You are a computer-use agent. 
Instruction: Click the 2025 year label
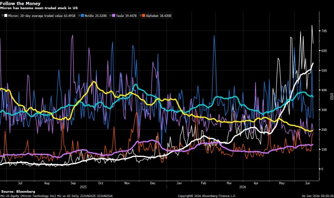83,187
